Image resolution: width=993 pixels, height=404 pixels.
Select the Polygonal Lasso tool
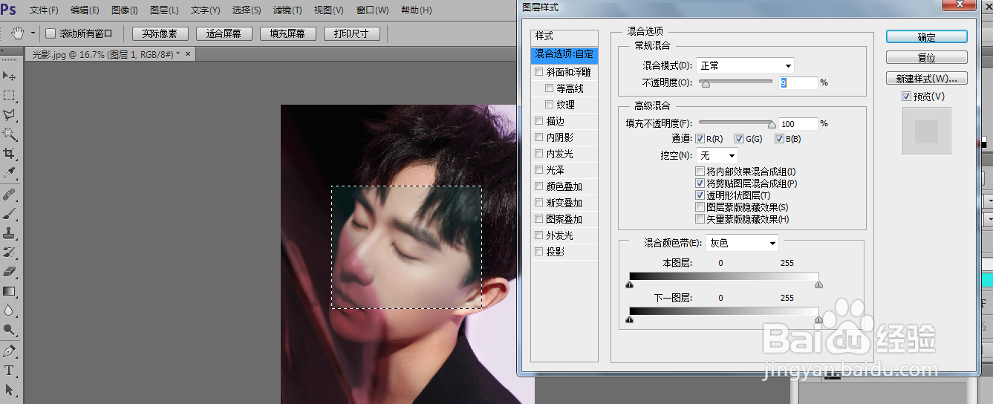point(10,114)
